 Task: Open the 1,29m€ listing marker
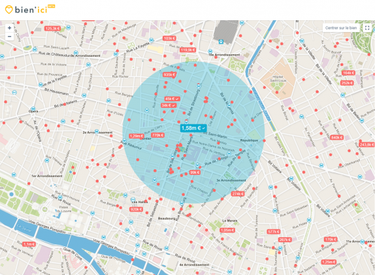click(x=137, y=136)
